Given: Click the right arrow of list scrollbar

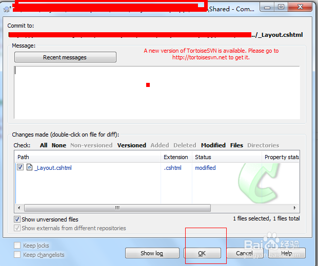Looking at the screenshot, I should (295, 208).
